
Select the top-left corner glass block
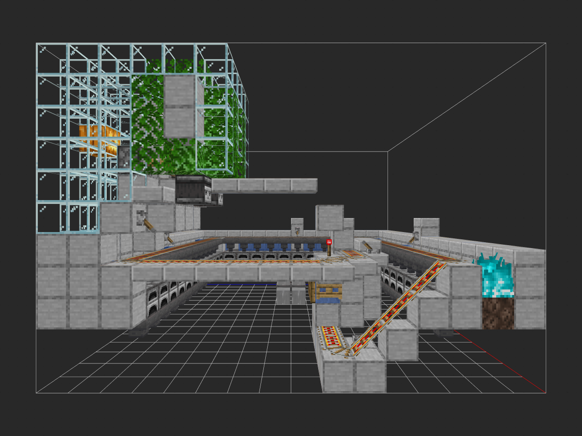pos(52,59)
